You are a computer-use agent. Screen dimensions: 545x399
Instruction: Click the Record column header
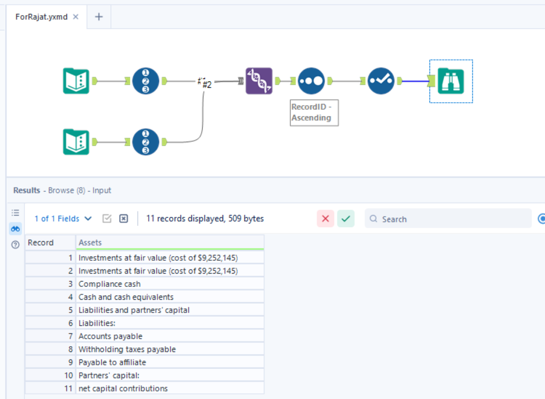(51, 242)
